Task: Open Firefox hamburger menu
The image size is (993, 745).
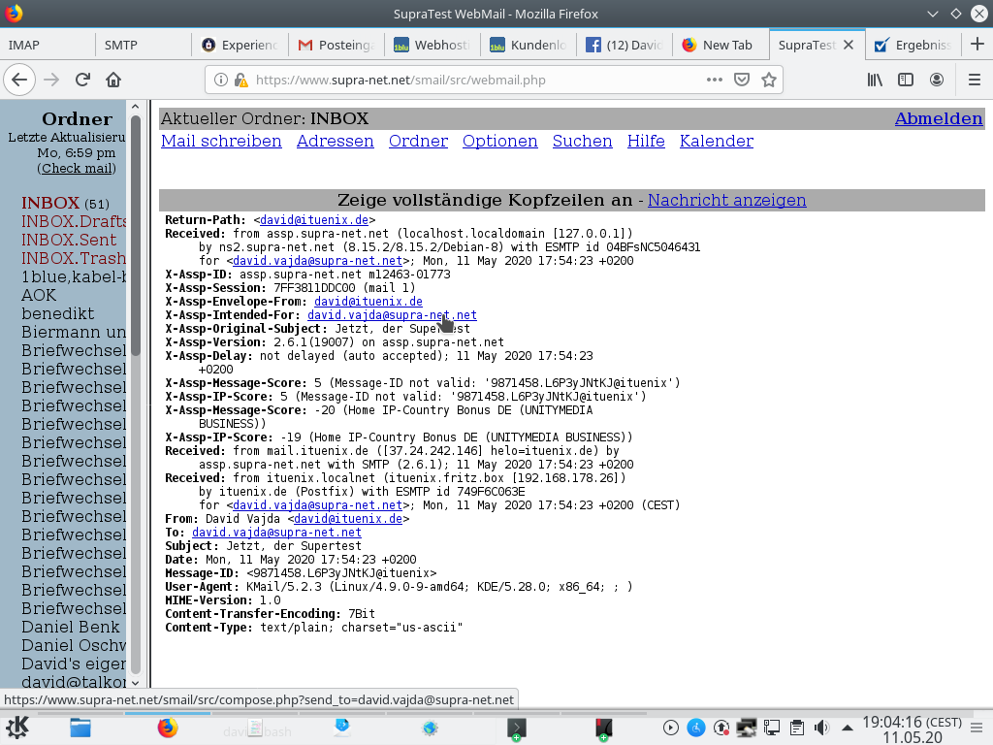Action: point(975,80)
